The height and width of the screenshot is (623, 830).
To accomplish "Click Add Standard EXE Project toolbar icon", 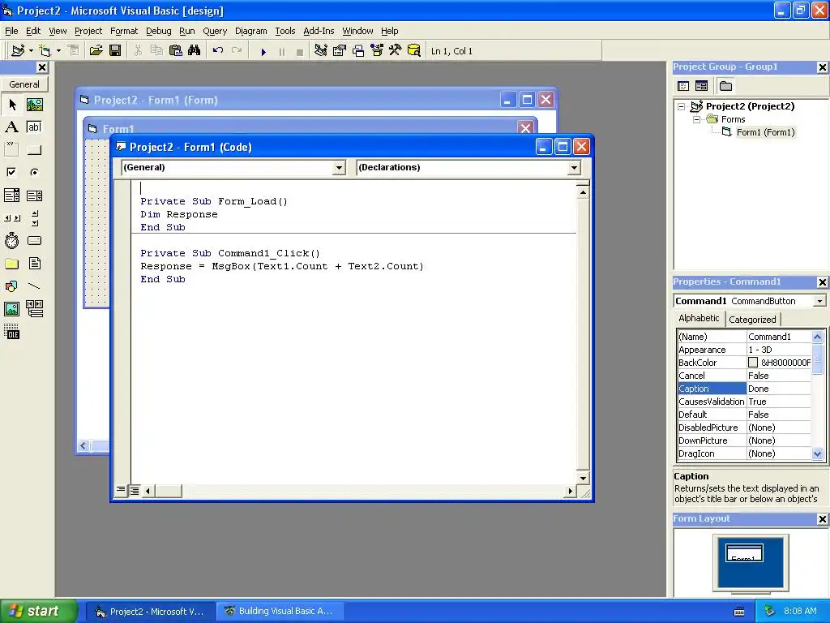I will (x=18, y=51).
